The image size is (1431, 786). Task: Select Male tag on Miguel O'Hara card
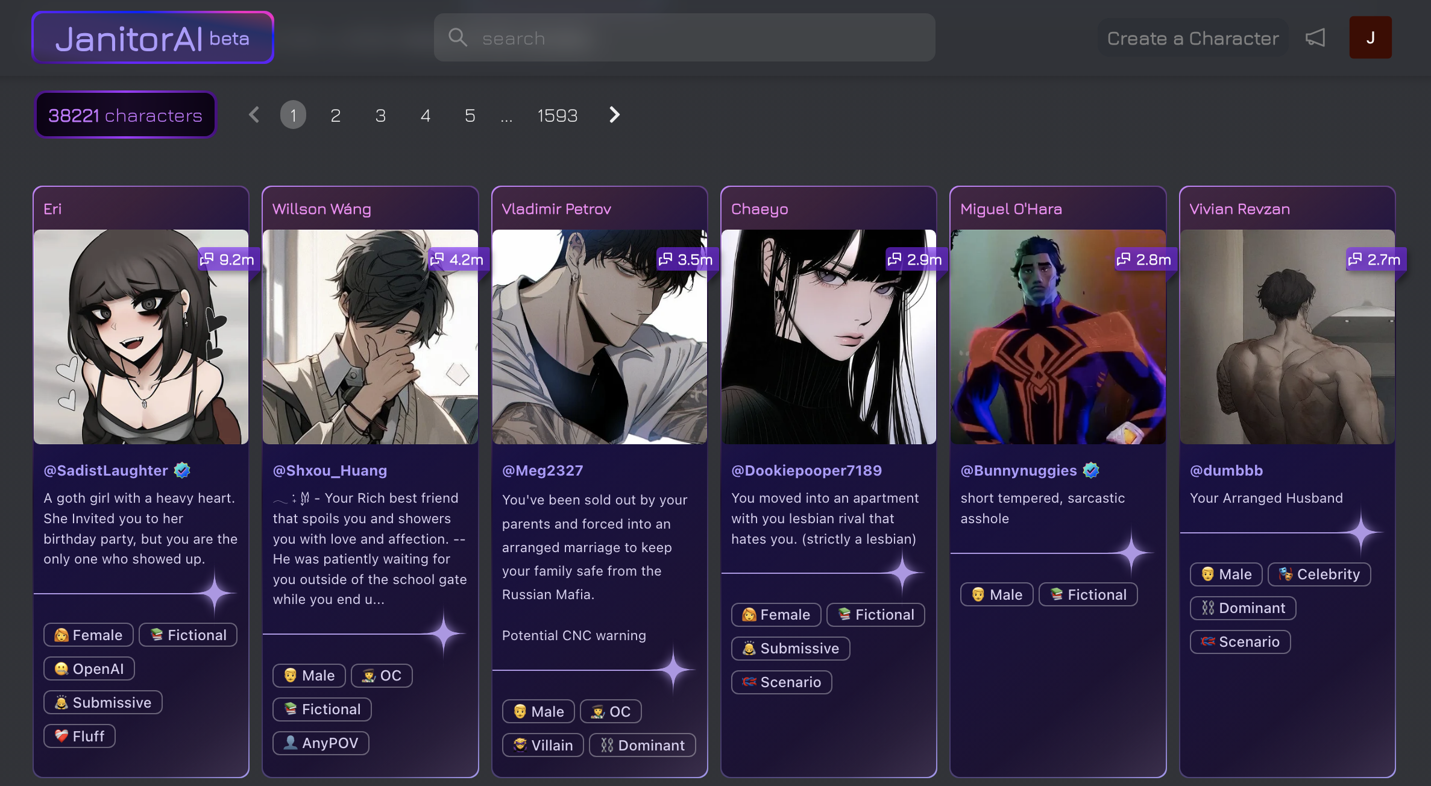tap(997, 594)
